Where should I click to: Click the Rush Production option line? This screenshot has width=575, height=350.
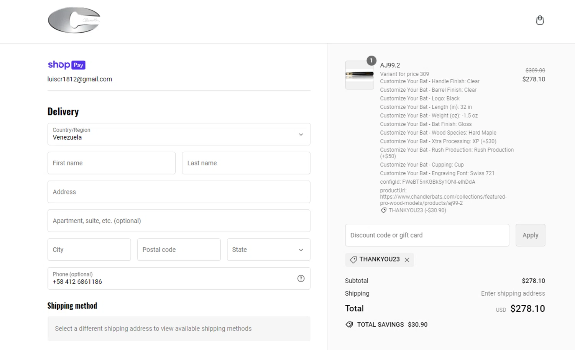coord(447,153)
